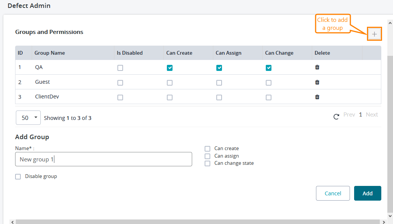Delete the QA group with trash icon
This screenshot has height=224, width=393.
point(317,68)
